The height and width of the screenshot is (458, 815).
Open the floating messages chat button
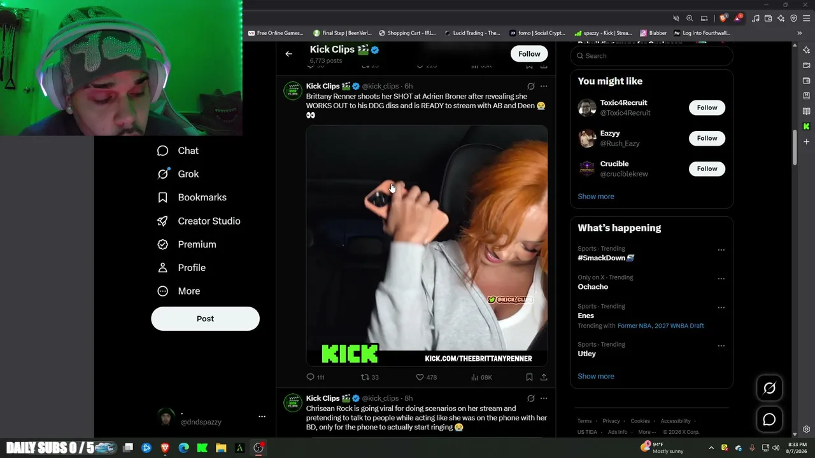(x=769, y=419)
